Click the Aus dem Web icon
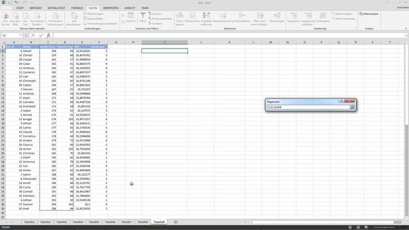This screenshot has height=230, width=409. tap(15, 19)
